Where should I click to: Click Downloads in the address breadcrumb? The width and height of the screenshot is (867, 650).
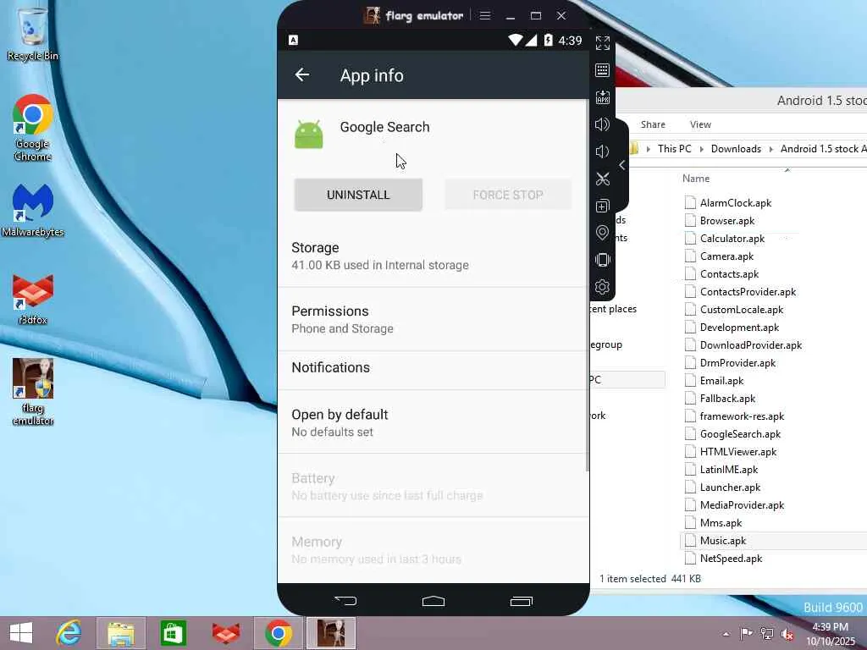coord(736,149)
